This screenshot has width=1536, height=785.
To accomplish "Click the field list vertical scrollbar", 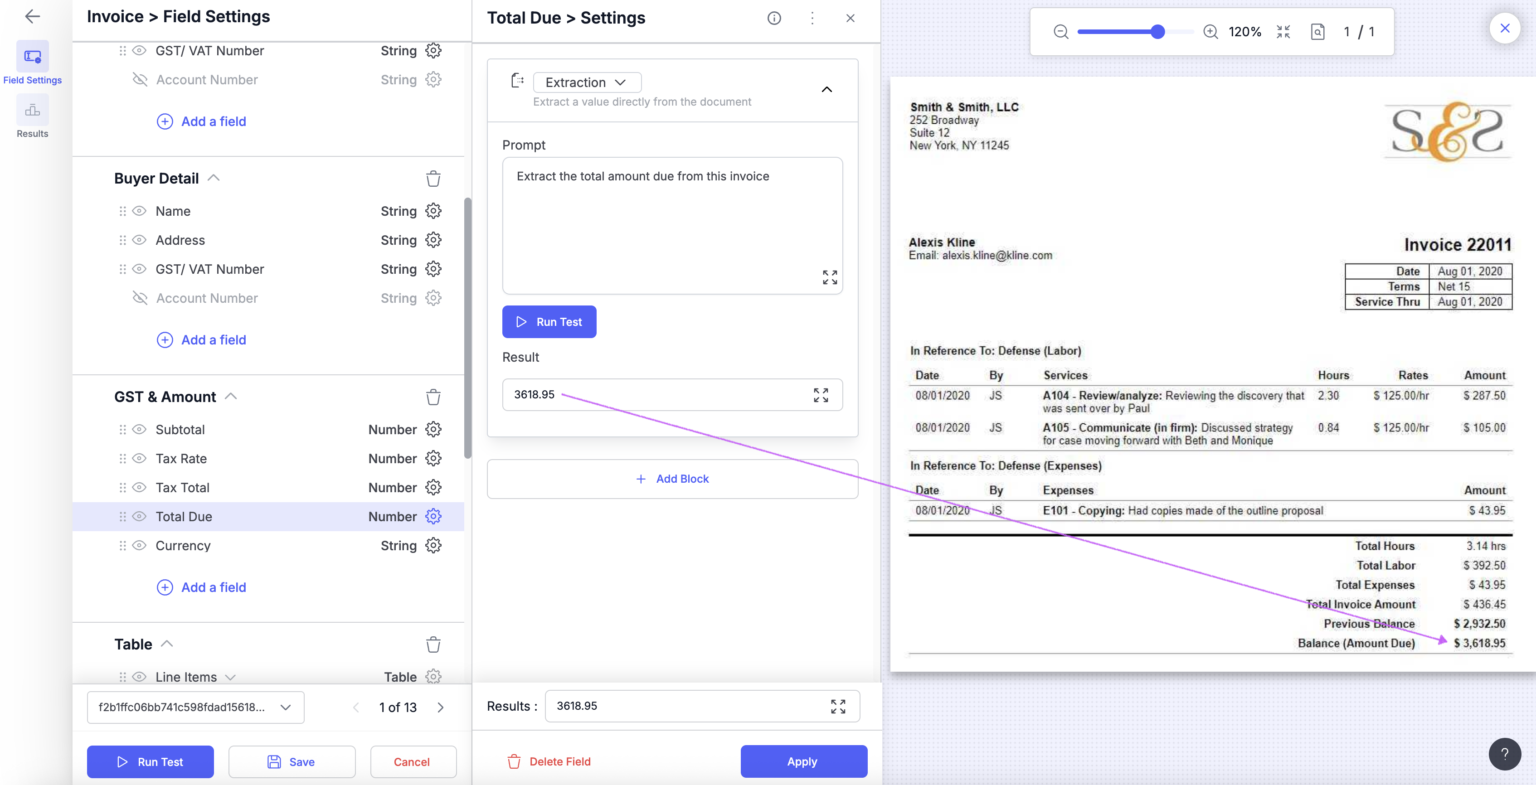I will click(x=468, y=328).
